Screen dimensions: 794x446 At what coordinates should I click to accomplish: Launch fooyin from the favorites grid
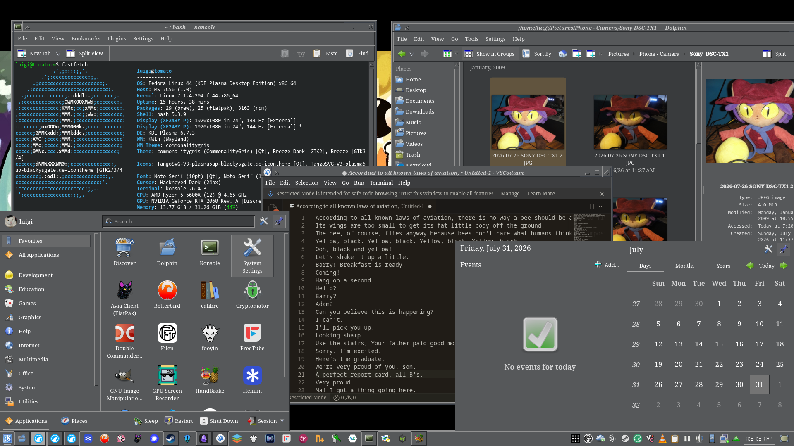210,337
